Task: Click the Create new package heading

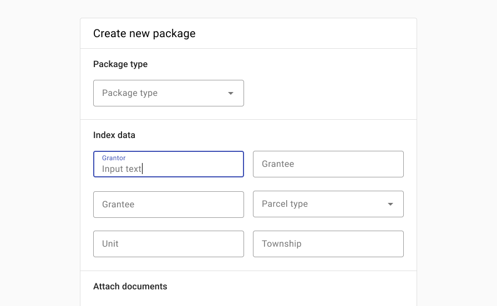Action: pyautogui.click(x=144, y=34)
